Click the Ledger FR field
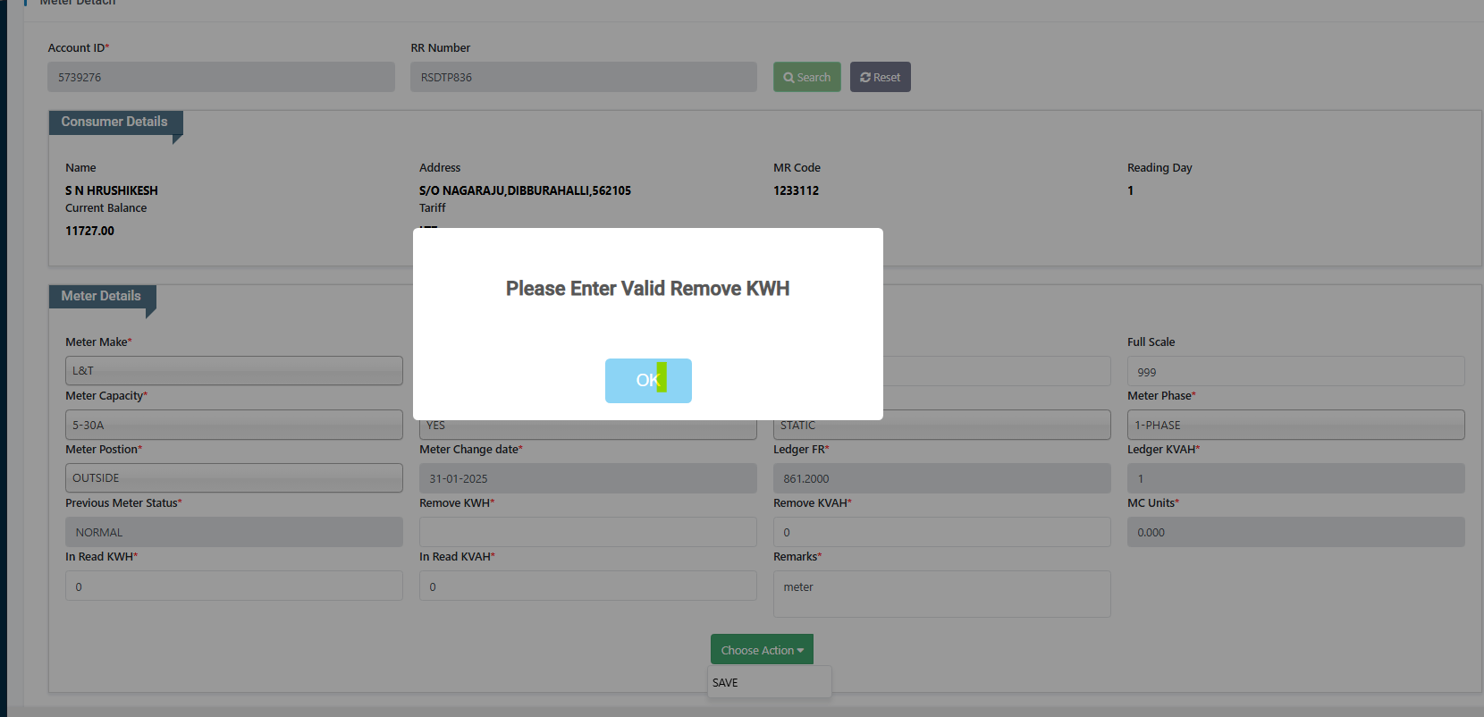 click(942, 478)
